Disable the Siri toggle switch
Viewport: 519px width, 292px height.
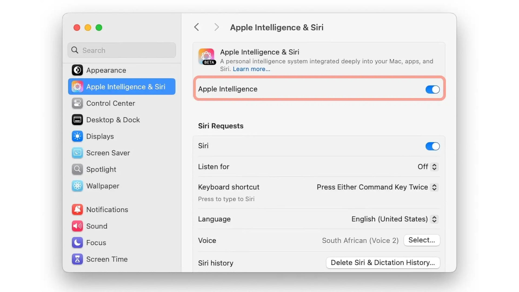[432, 146]
